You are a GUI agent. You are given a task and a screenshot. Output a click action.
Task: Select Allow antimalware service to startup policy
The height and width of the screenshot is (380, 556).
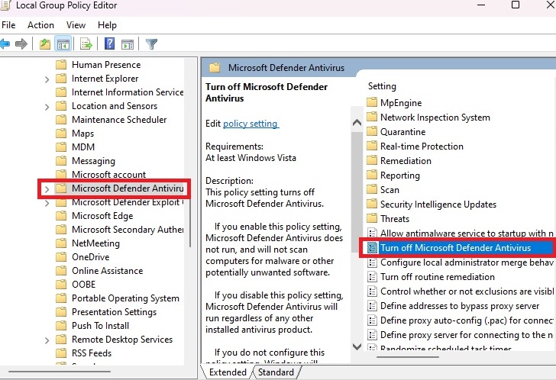tap(467, 233)
